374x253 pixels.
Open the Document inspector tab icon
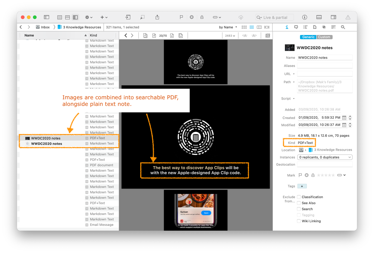click(x=315, y=27)
